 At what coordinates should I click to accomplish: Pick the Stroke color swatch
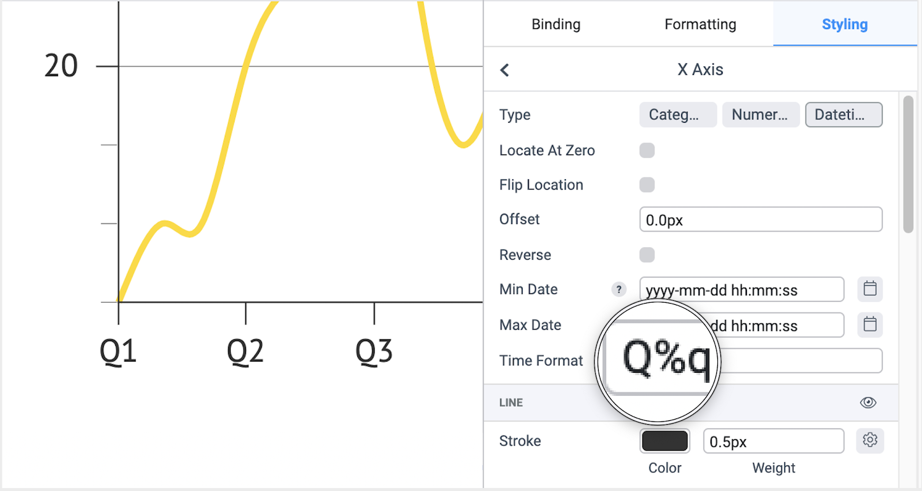664,441
